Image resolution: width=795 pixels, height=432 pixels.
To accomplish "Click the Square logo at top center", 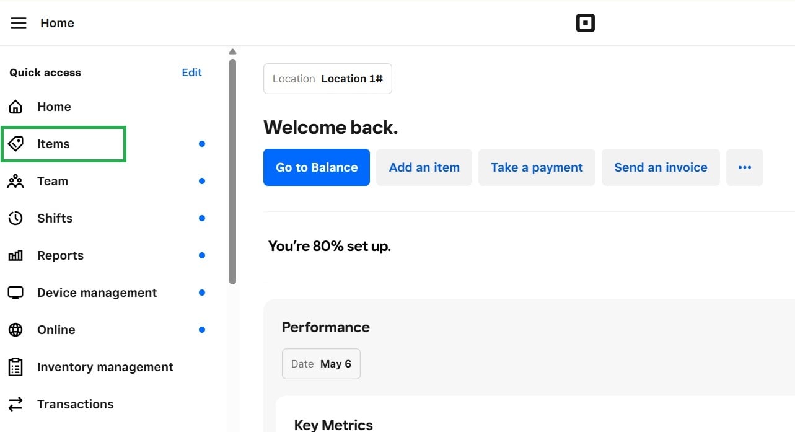I will click(585, 22).
